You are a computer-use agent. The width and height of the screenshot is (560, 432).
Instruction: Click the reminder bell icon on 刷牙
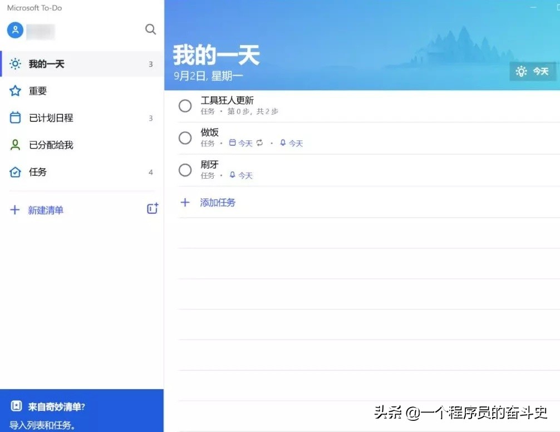232,175
